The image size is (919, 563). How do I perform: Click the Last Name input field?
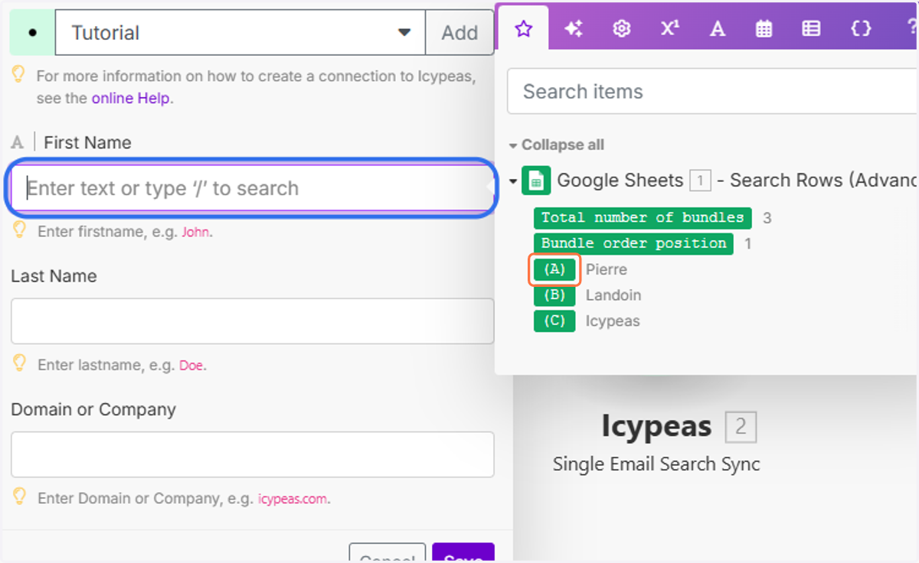[252, 321]
